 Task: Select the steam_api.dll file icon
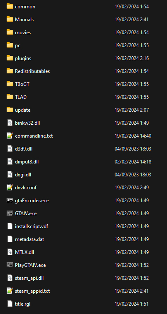point(10,278)
